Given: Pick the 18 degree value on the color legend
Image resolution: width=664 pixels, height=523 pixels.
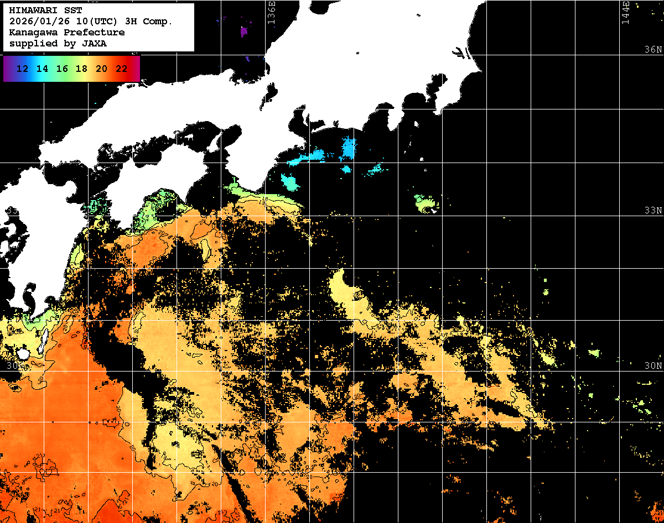Looking at the screenshot, I should (81, 69).
